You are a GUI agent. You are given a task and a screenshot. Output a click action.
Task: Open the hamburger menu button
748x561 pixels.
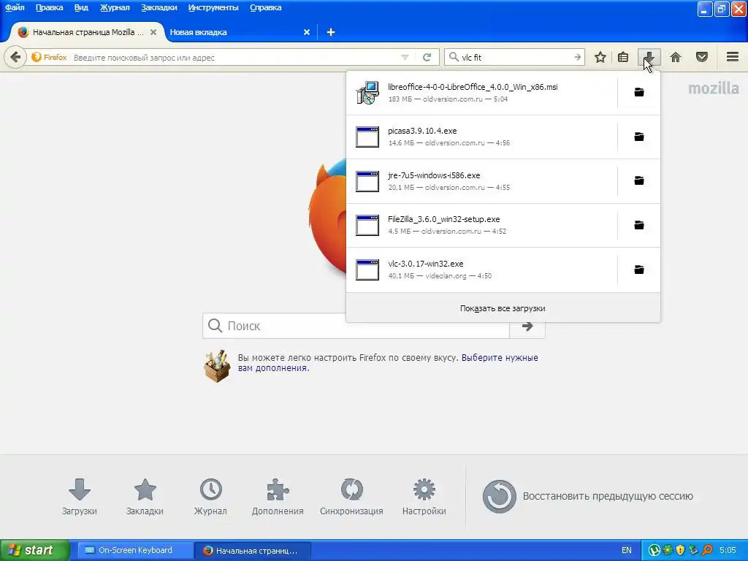coord(733,57)
